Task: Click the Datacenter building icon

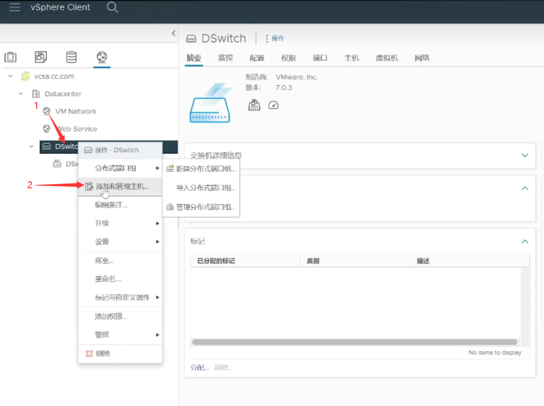Action: point(36,93)
